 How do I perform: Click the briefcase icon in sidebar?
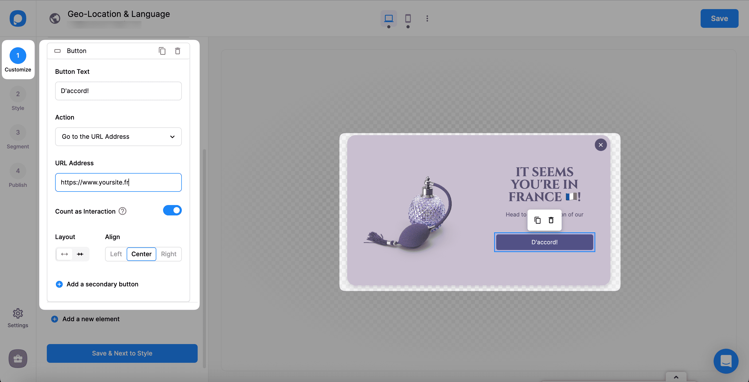click(x=18, y=358)
